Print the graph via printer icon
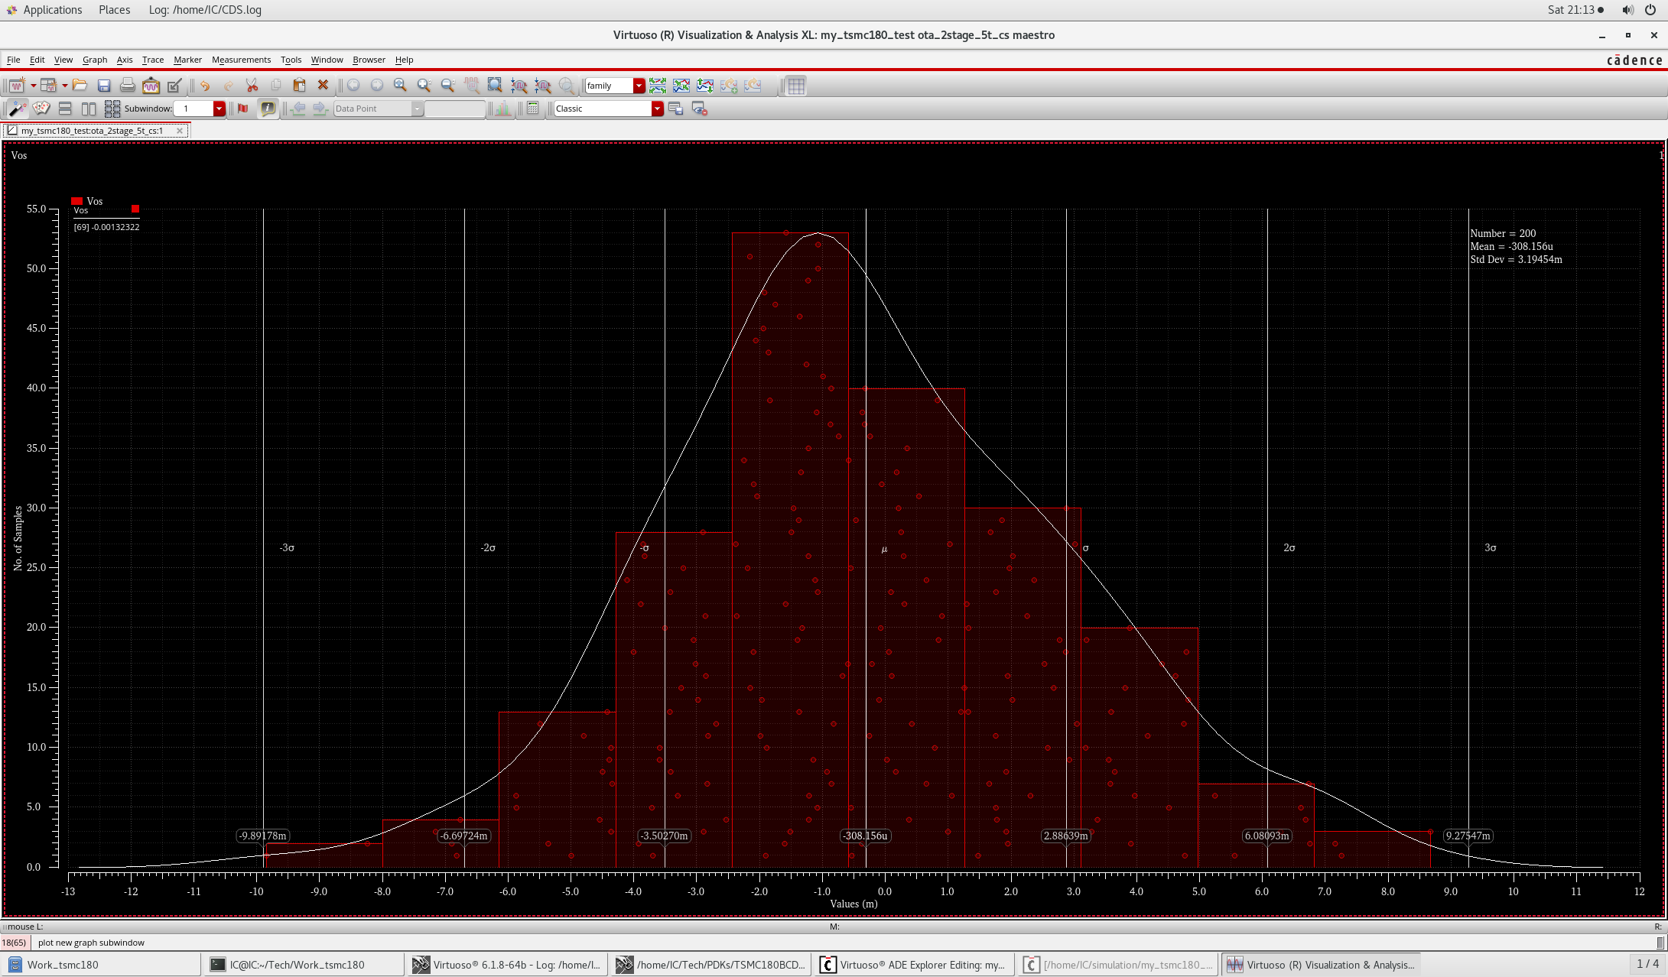The image size is (1668, 977). [128, 86]
